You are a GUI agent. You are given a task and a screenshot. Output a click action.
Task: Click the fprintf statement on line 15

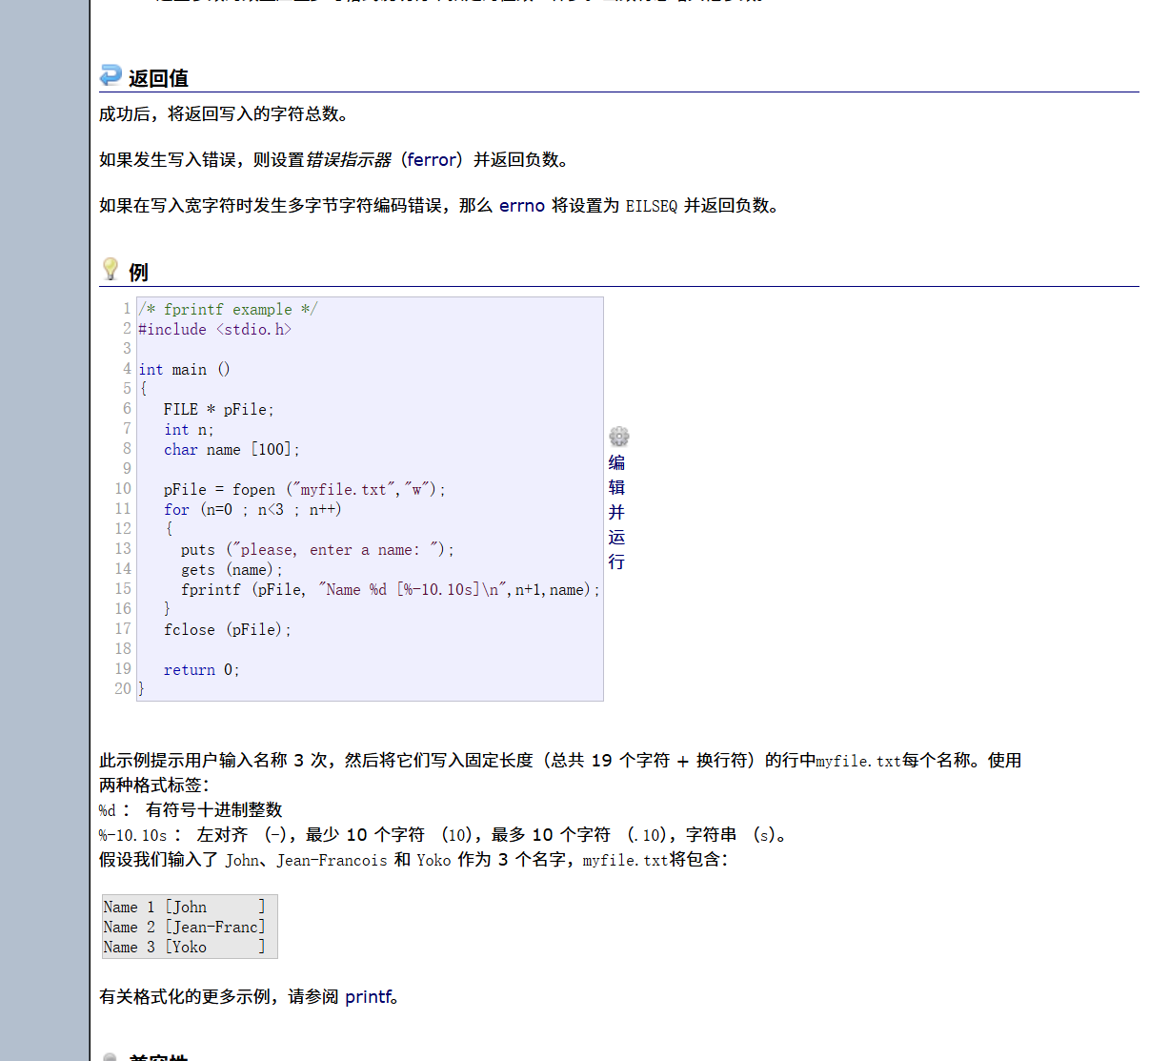click(x=390, y=589)
